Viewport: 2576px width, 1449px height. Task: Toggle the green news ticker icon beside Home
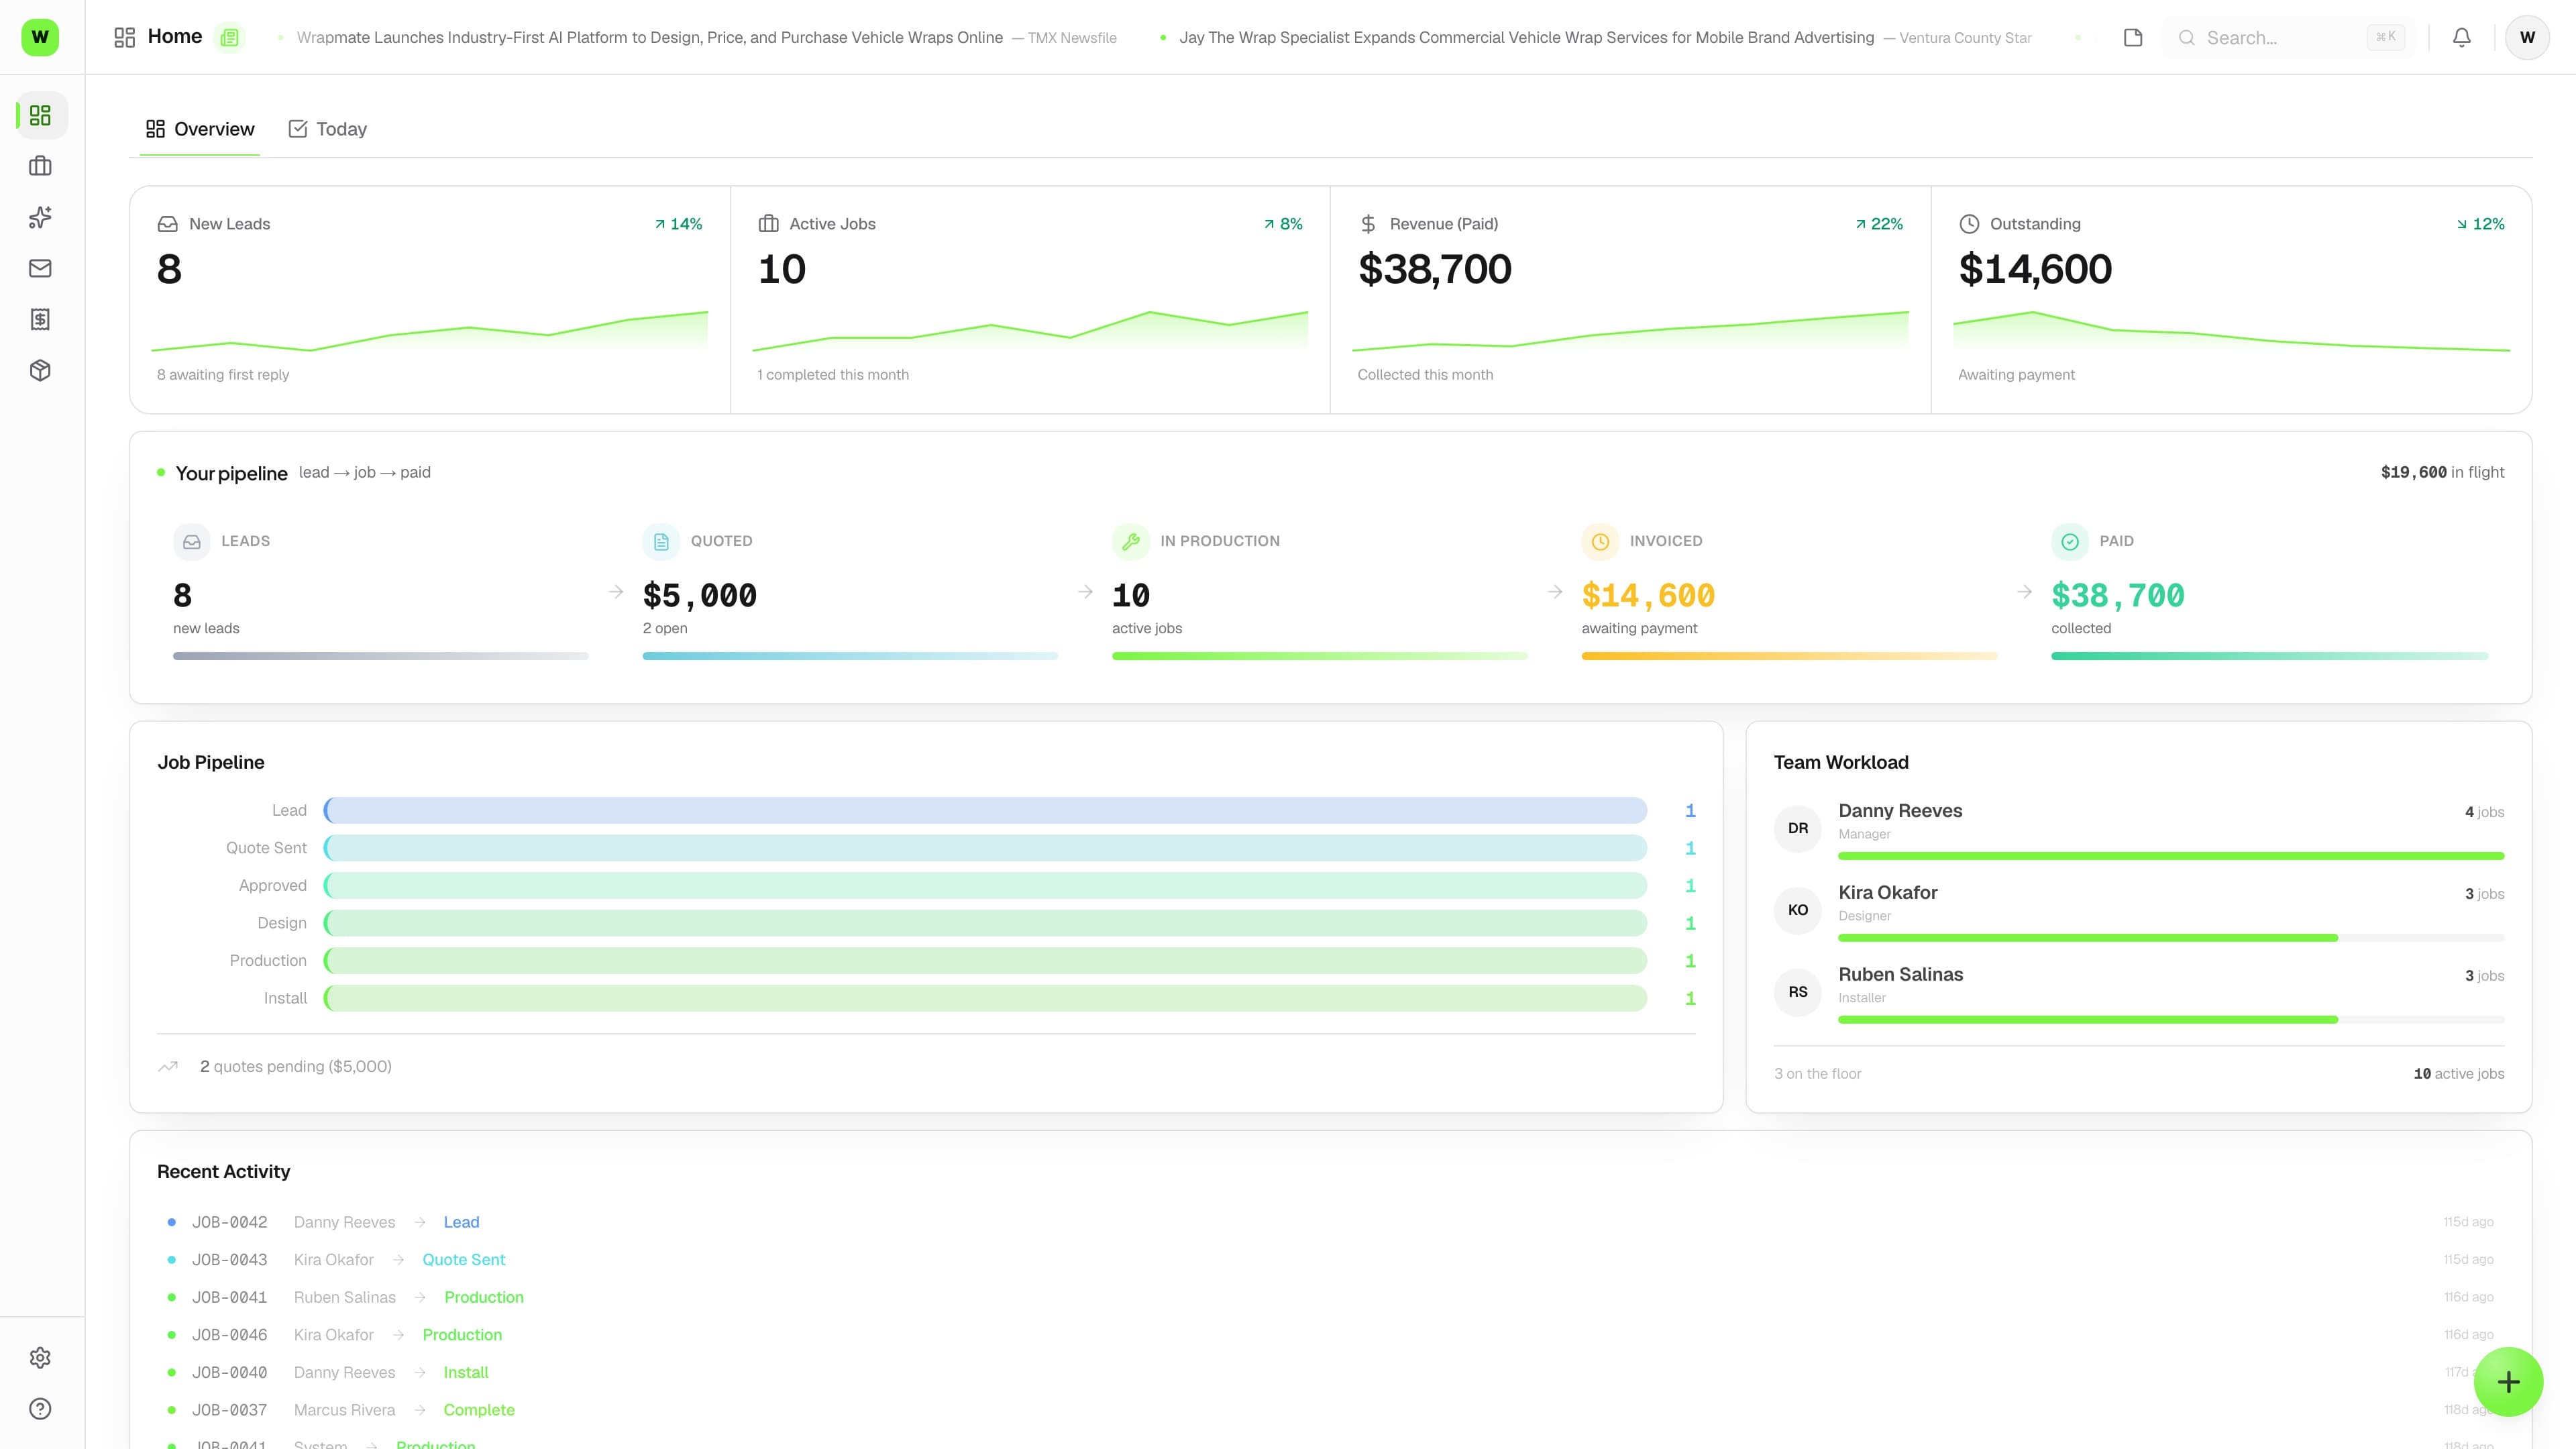(230, 37)
